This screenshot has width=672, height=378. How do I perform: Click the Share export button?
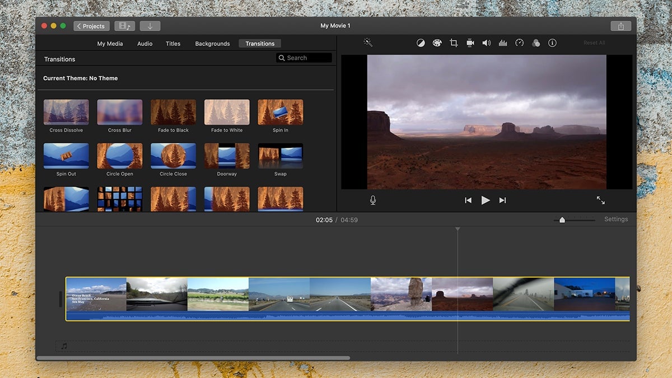620,26
